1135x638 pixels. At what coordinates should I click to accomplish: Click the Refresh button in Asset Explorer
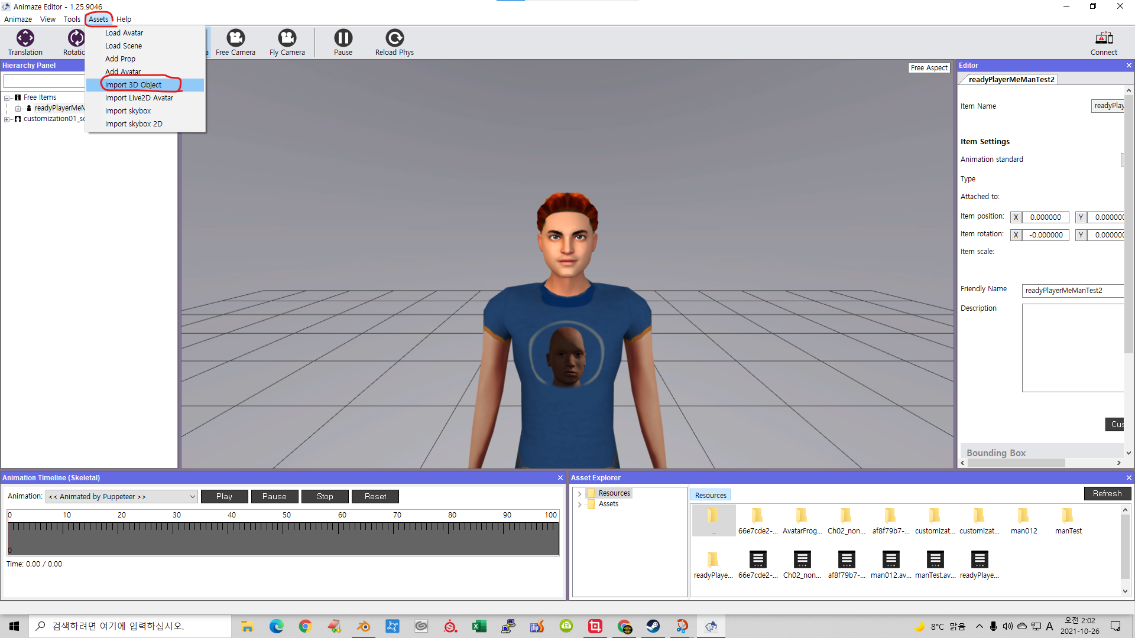(1107, 494)
